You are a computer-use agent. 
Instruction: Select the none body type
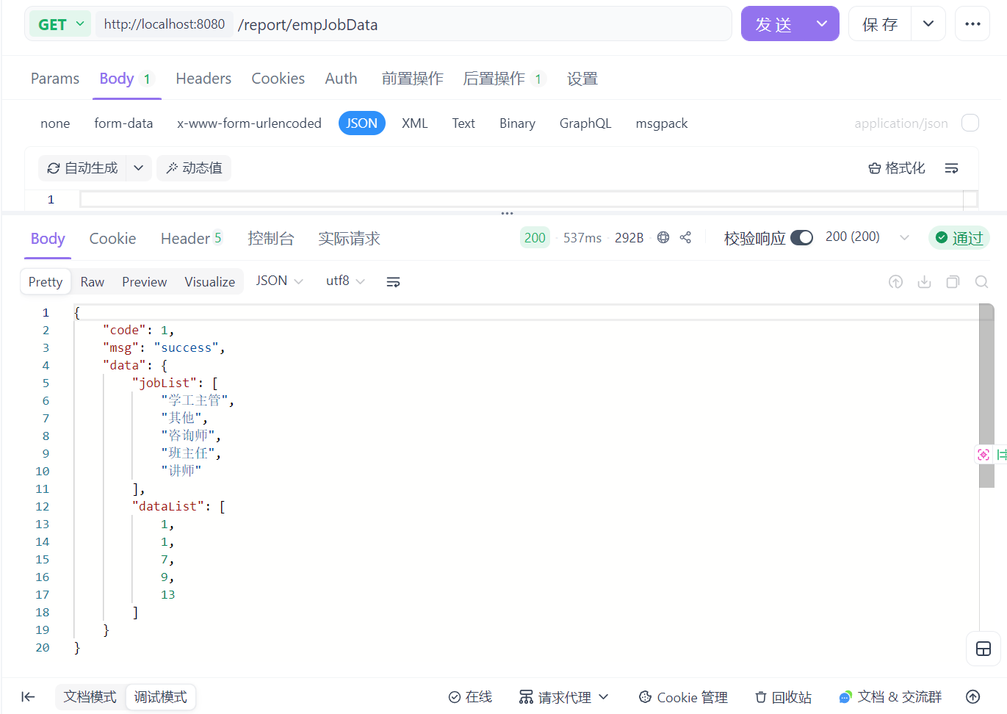(55, 123)
